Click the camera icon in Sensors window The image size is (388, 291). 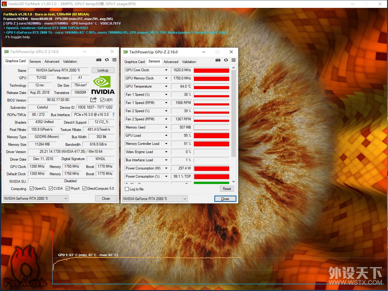(x=218, y=60)
